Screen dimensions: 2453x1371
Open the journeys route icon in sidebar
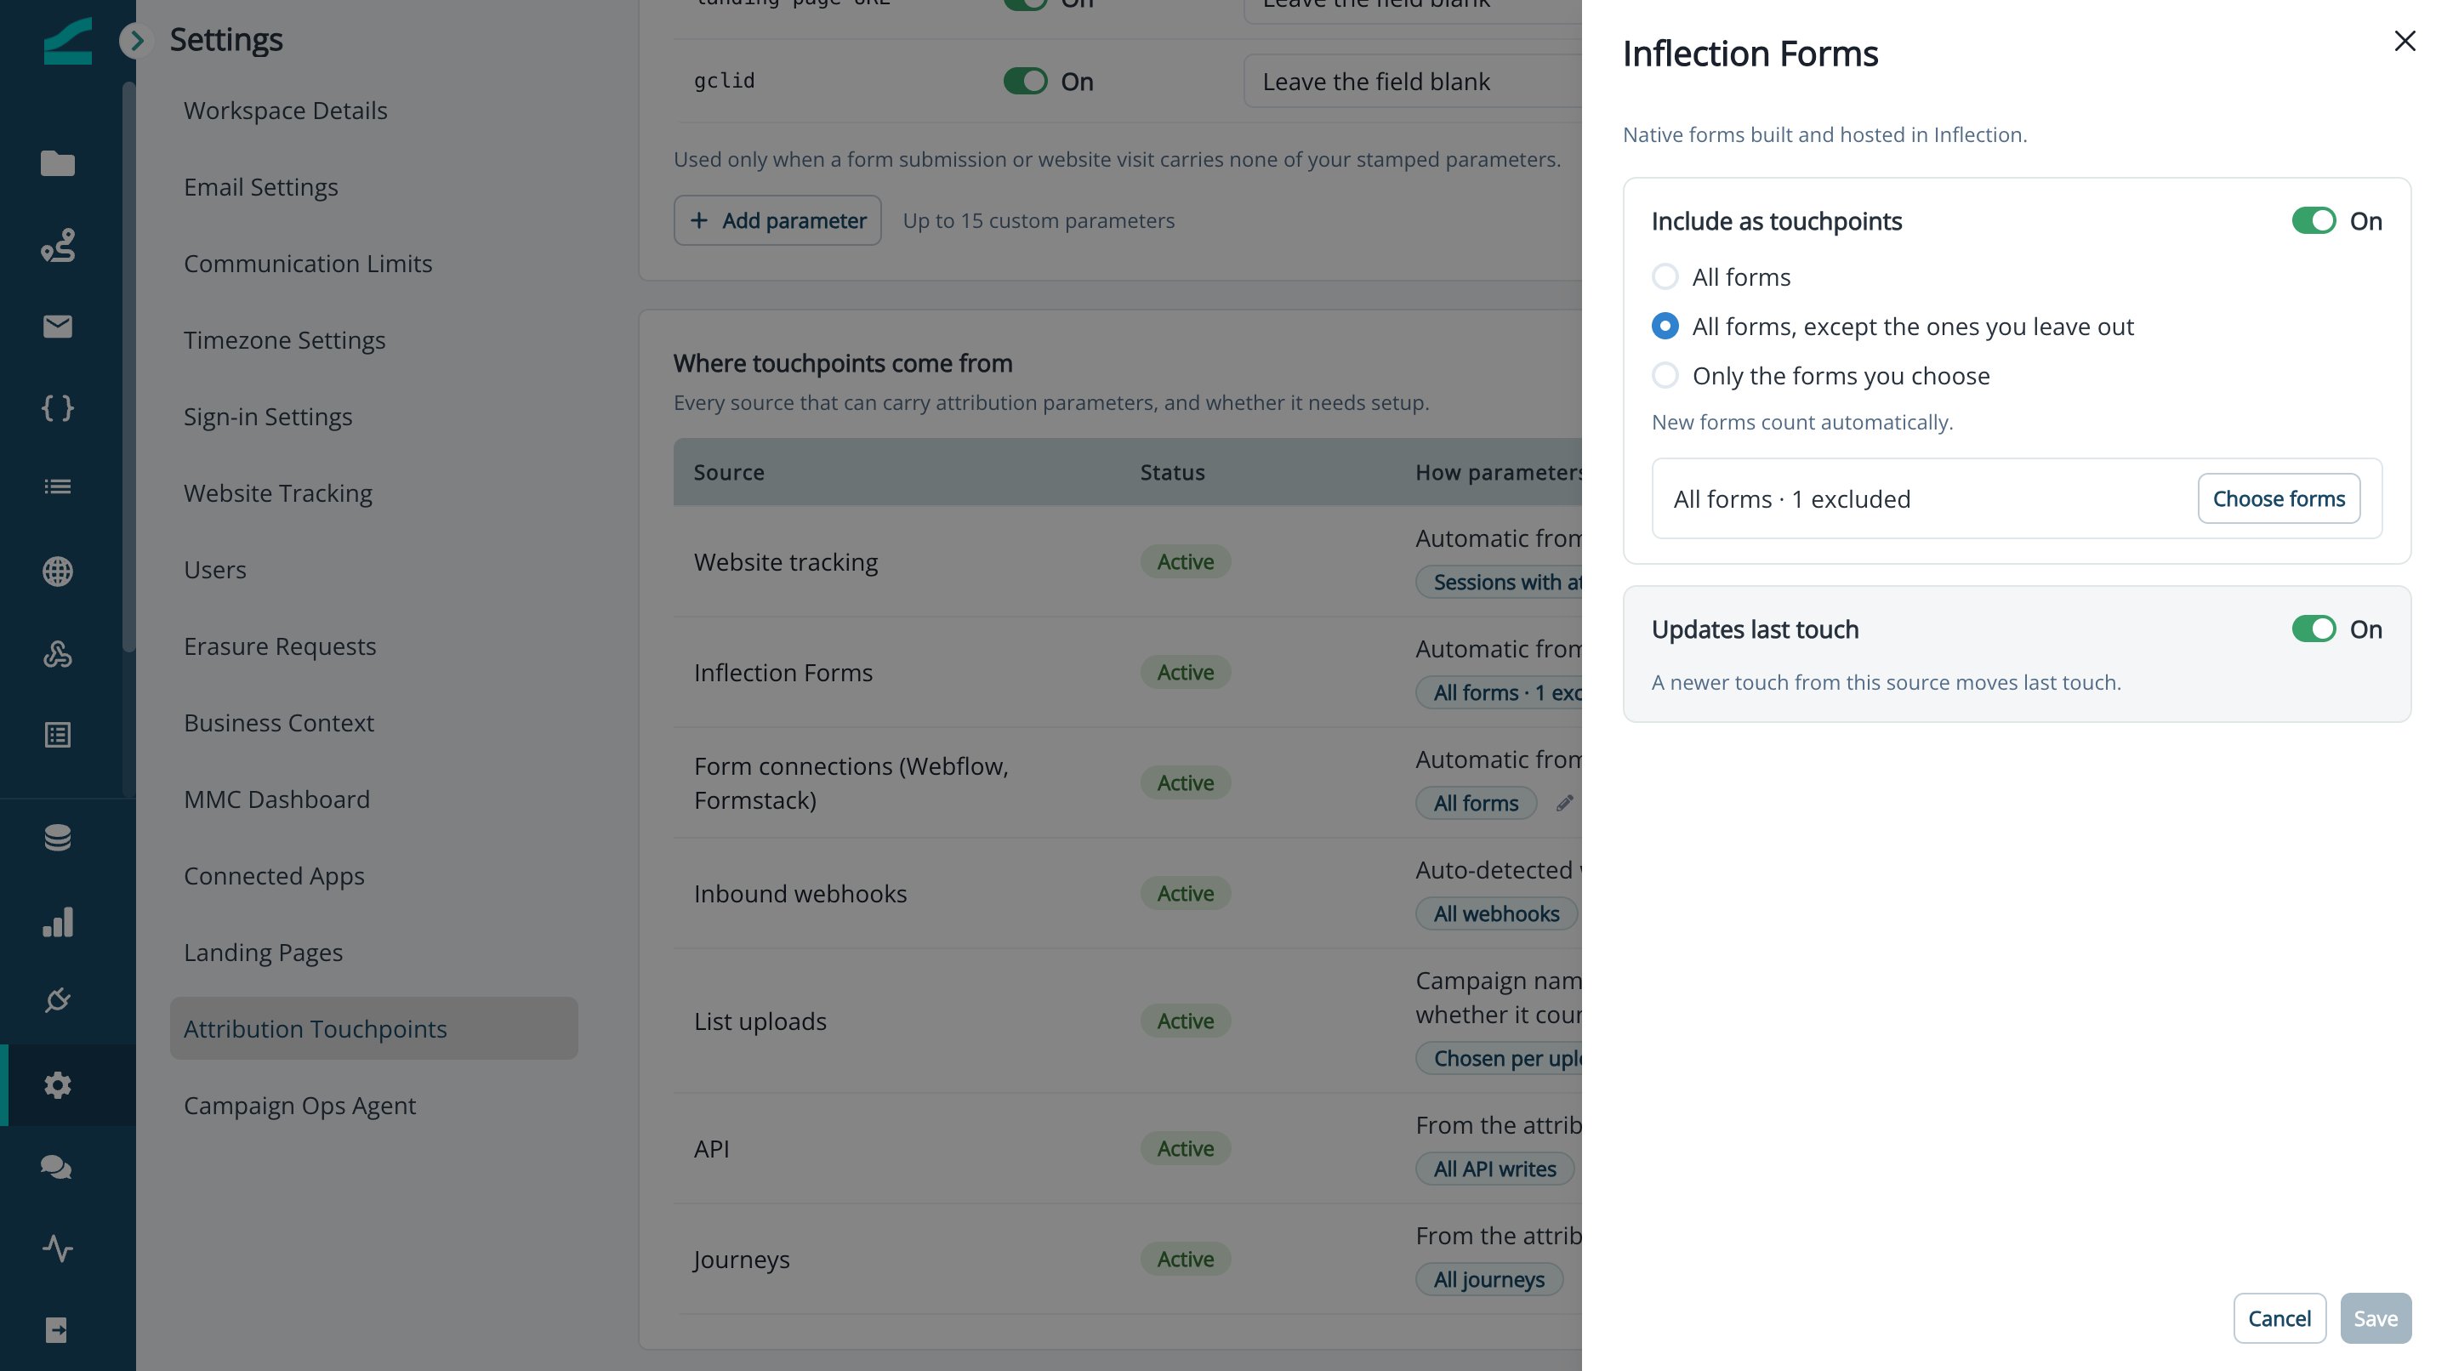coord(57,245)
